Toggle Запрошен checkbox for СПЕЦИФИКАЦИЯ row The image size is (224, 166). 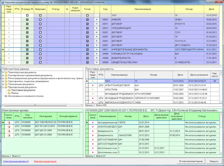[40, 28]
